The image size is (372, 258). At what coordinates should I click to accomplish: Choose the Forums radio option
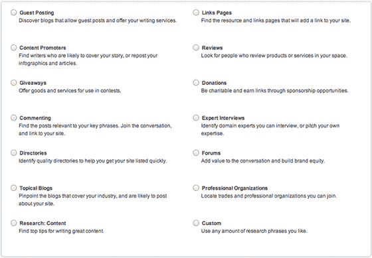[196, 153]
